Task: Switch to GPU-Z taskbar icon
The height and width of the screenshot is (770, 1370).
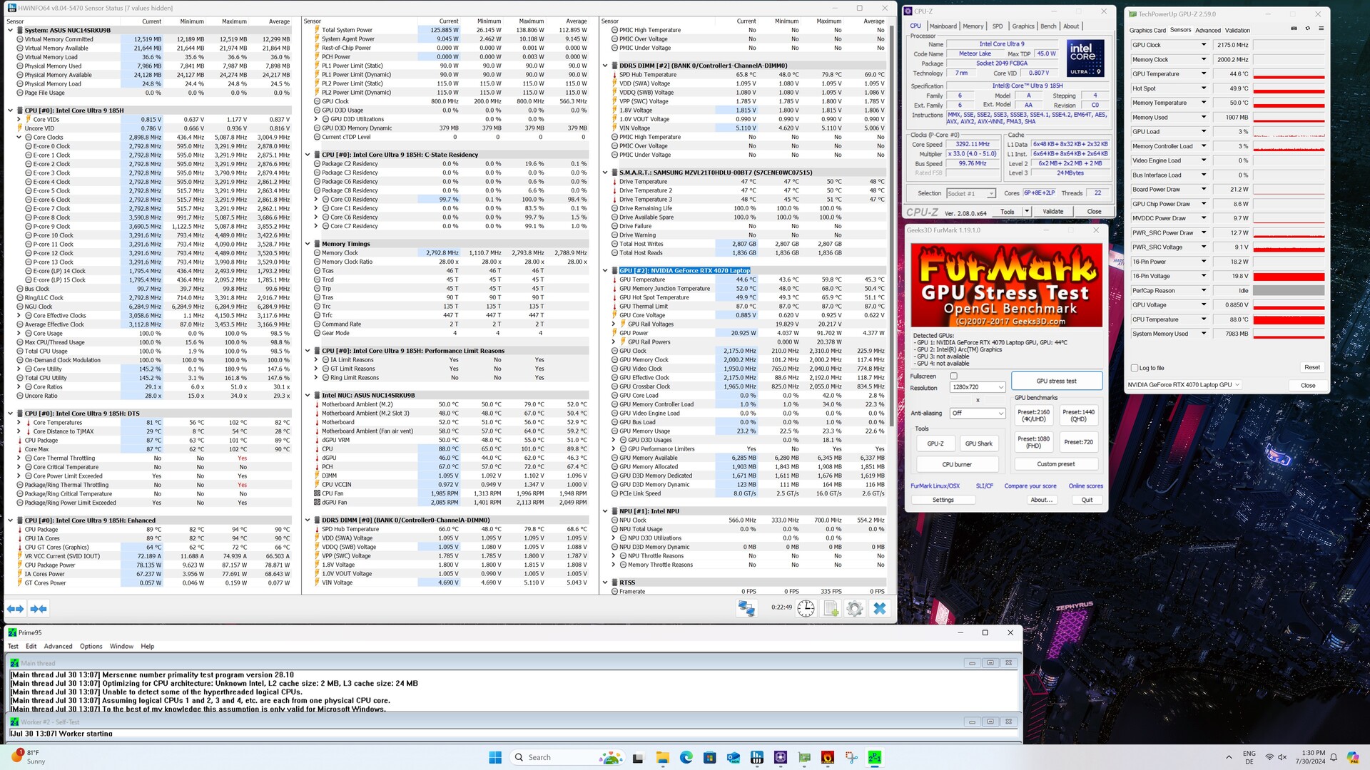Action: pos(804,757)
